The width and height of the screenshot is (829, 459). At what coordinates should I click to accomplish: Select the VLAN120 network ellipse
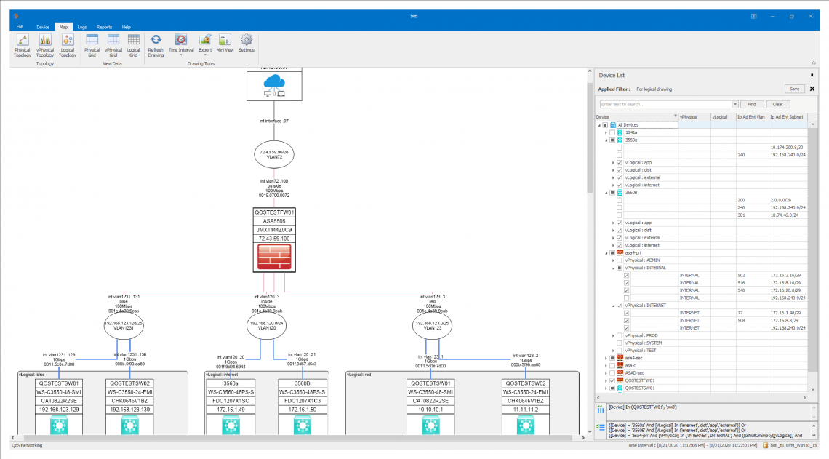point(266,326)
